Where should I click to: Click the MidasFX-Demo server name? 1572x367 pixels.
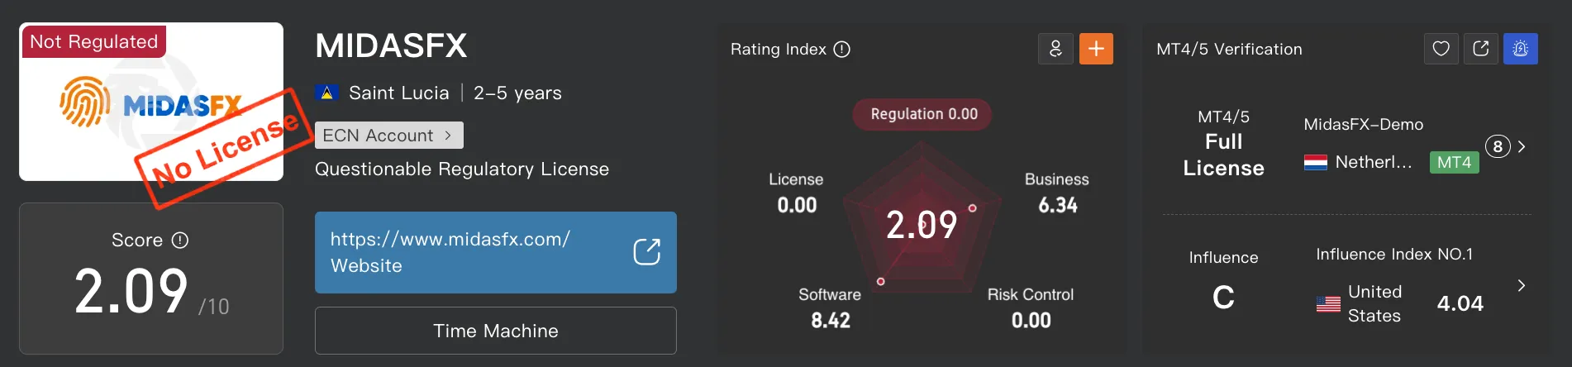(1363, 125)
